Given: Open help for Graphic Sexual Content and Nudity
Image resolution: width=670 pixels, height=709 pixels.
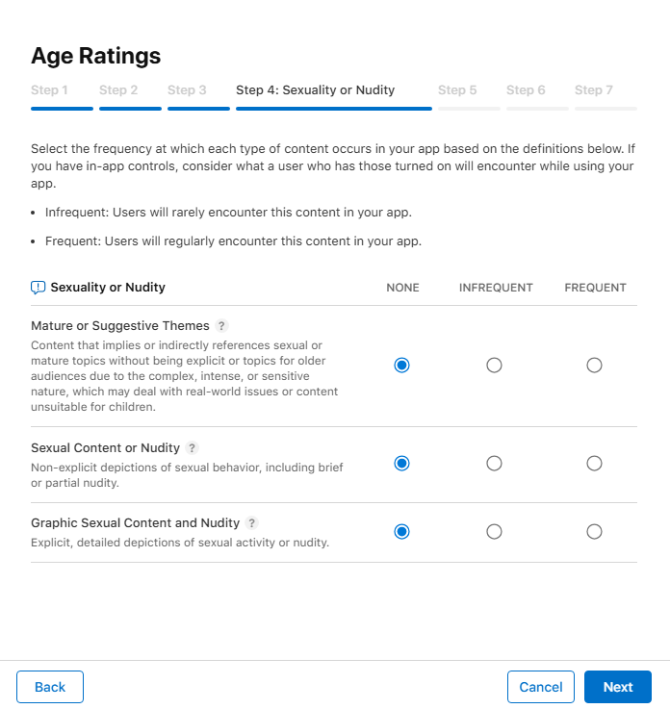Looking at the screenshot, I should (x=252, y=523).
